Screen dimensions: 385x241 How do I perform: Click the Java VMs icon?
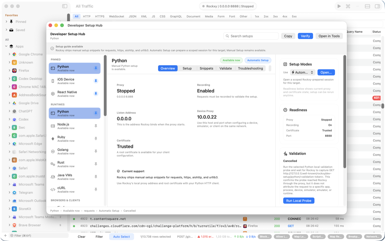click(53, 177)
